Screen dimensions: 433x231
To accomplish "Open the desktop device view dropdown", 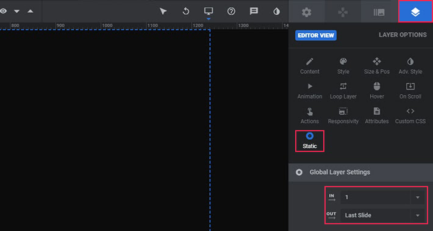I will click(209, 12).
